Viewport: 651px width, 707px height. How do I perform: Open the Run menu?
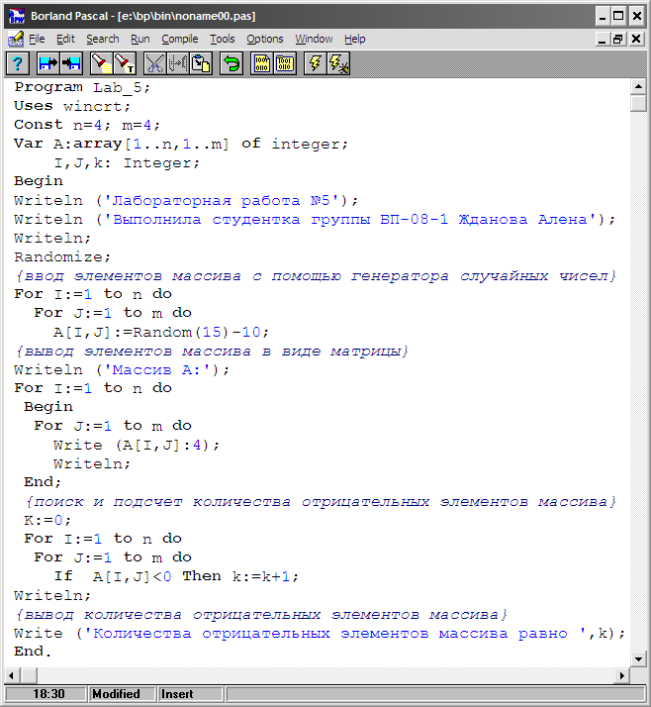click(140, 40)
